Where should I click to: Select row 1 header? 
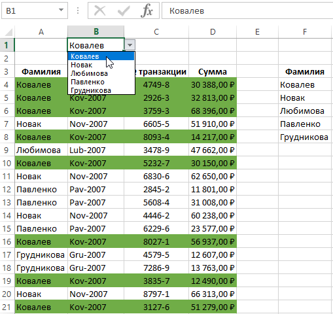pyautogui.click(x=7, y=45)
